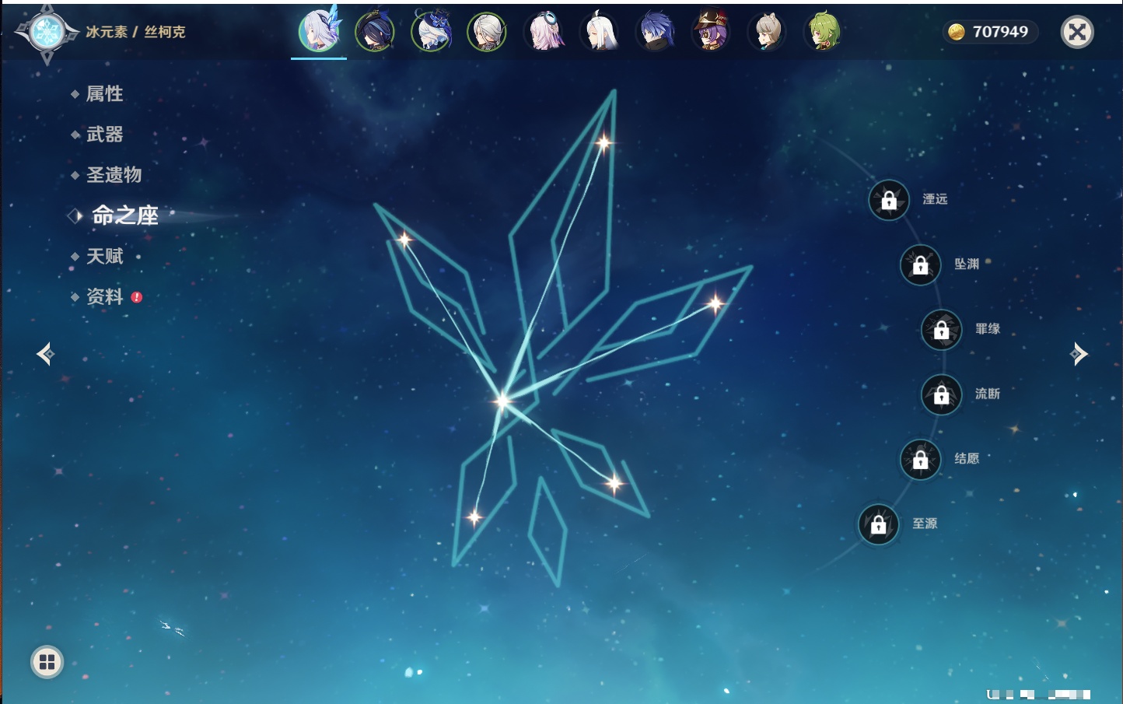Switch to the green-haired character avatar
This screenshot has width=1123, height=704.
(x=824, y=32)
